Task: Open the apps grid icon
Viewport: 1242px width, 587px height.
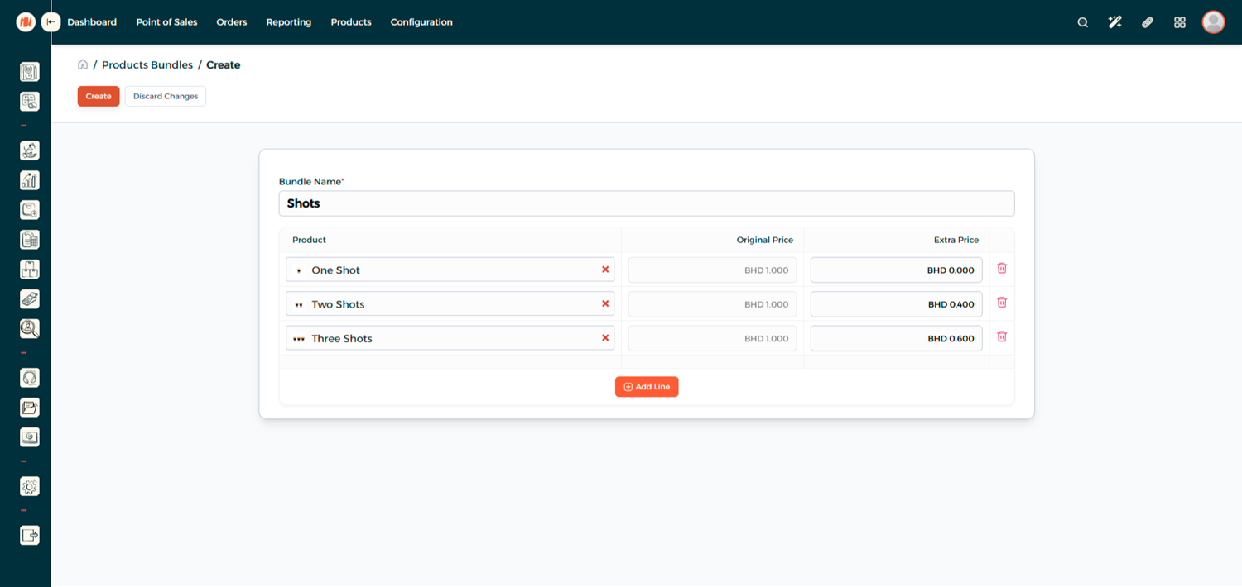Action: [x=1180, y=22]
